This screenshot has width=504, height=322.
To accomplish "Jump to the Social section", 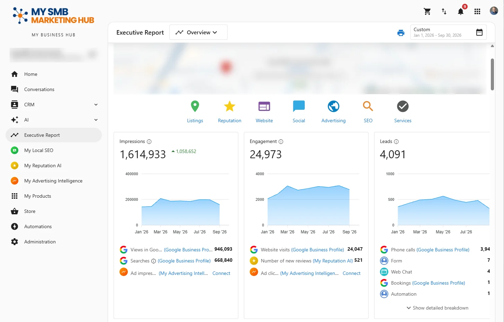I will click(299, 111).
